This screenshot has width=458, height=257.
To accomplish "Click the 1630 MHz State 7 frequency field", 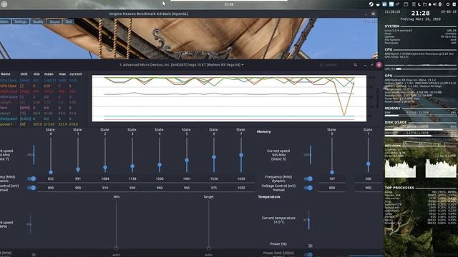I will pyautogui.click(x=241, y=179).
